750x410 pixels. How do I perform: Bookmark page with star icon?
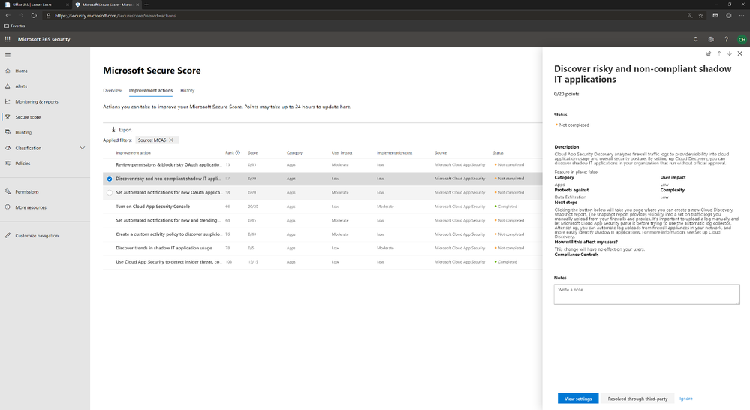[700, 15]
